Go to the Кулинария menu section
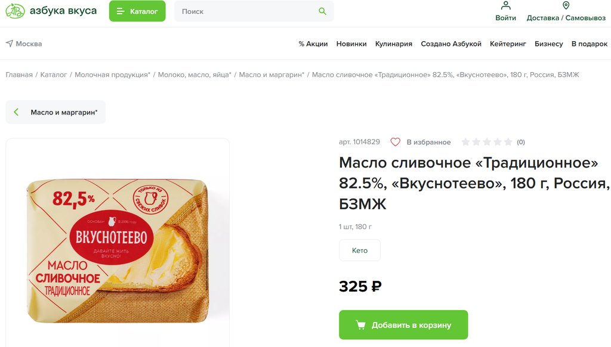 click(x=393, y=44)
